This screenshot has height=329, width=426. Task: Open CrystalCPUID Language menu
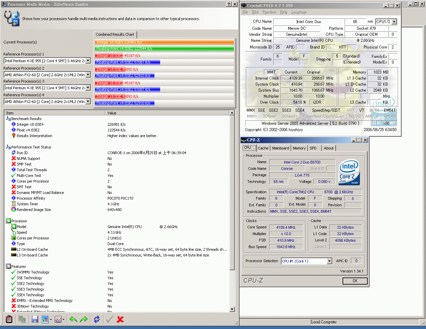click(x=299, y=12)
